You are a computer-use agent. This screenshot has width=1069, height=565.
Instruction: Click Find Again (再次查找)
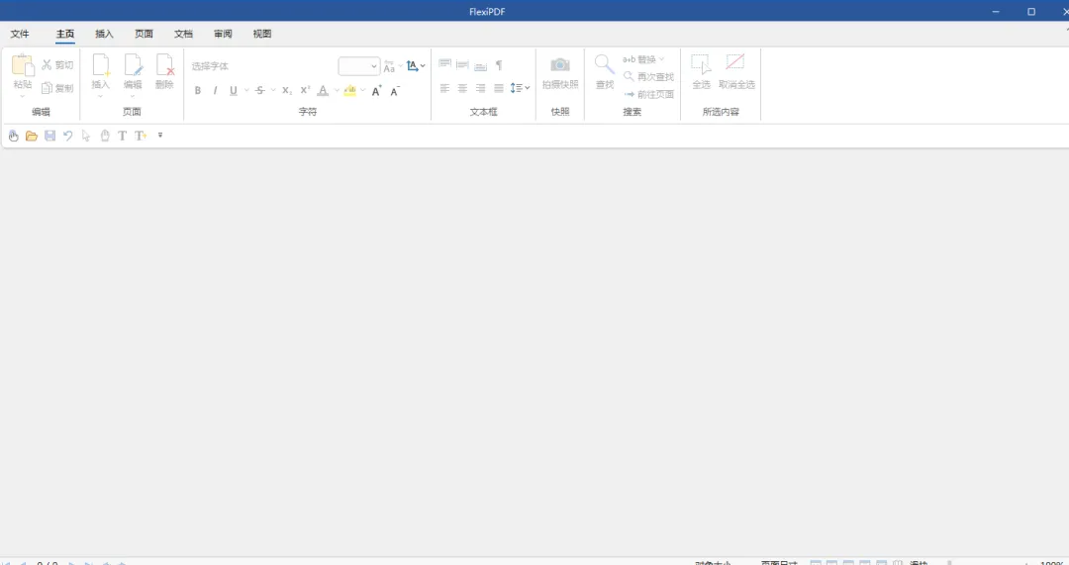(x=649, y=77)
